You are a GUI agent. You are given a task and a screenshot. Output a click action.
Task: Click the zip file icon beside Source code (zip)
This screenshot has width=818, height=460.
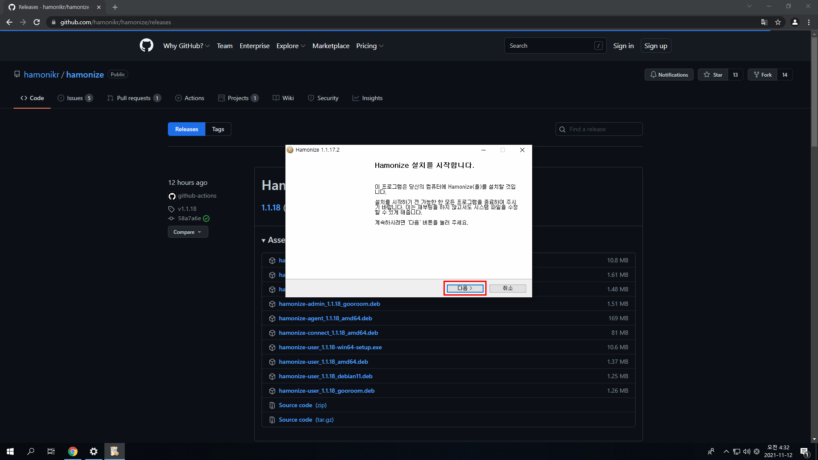pyautogui.click(x=272, y=405)
